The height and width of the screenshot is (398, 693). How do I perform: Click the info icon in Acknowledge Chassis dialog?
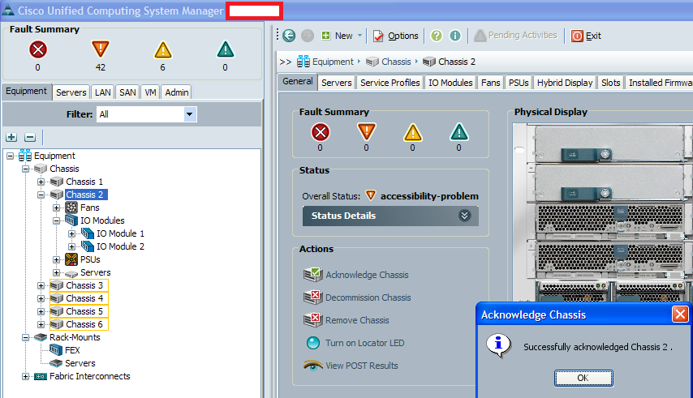pyautogui.click(x=498, y=345)
